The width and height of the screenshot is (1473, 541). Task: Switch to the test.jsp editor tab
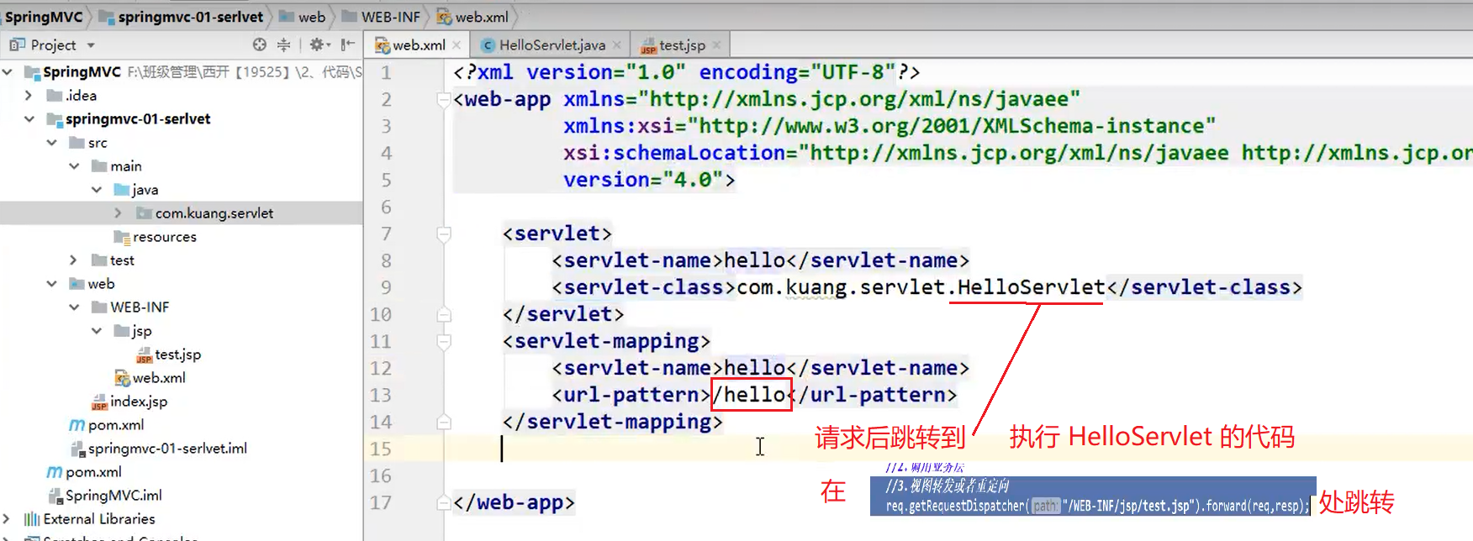[x=681, y=45]
